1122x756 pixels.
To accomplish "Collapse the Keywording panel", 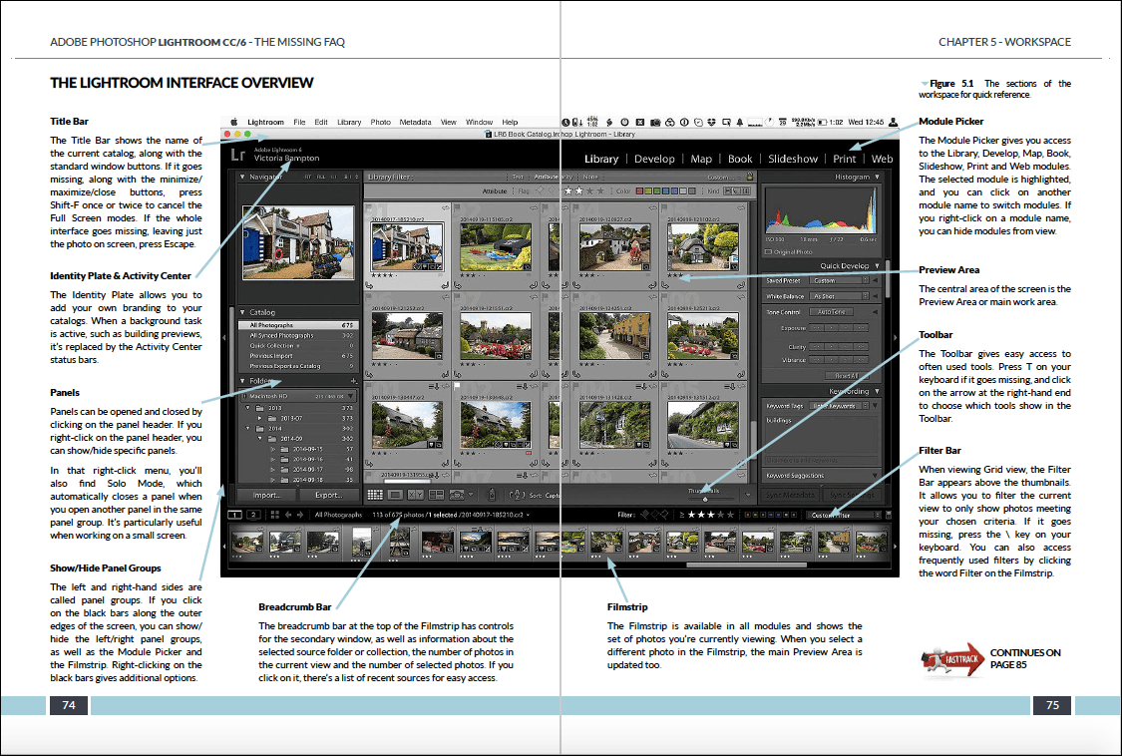I will [878, 392].
